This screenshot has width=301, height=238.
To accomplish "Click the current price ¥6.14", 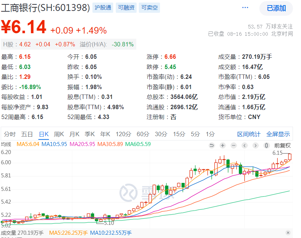I will pyautogui.click(x=24, y=27).
